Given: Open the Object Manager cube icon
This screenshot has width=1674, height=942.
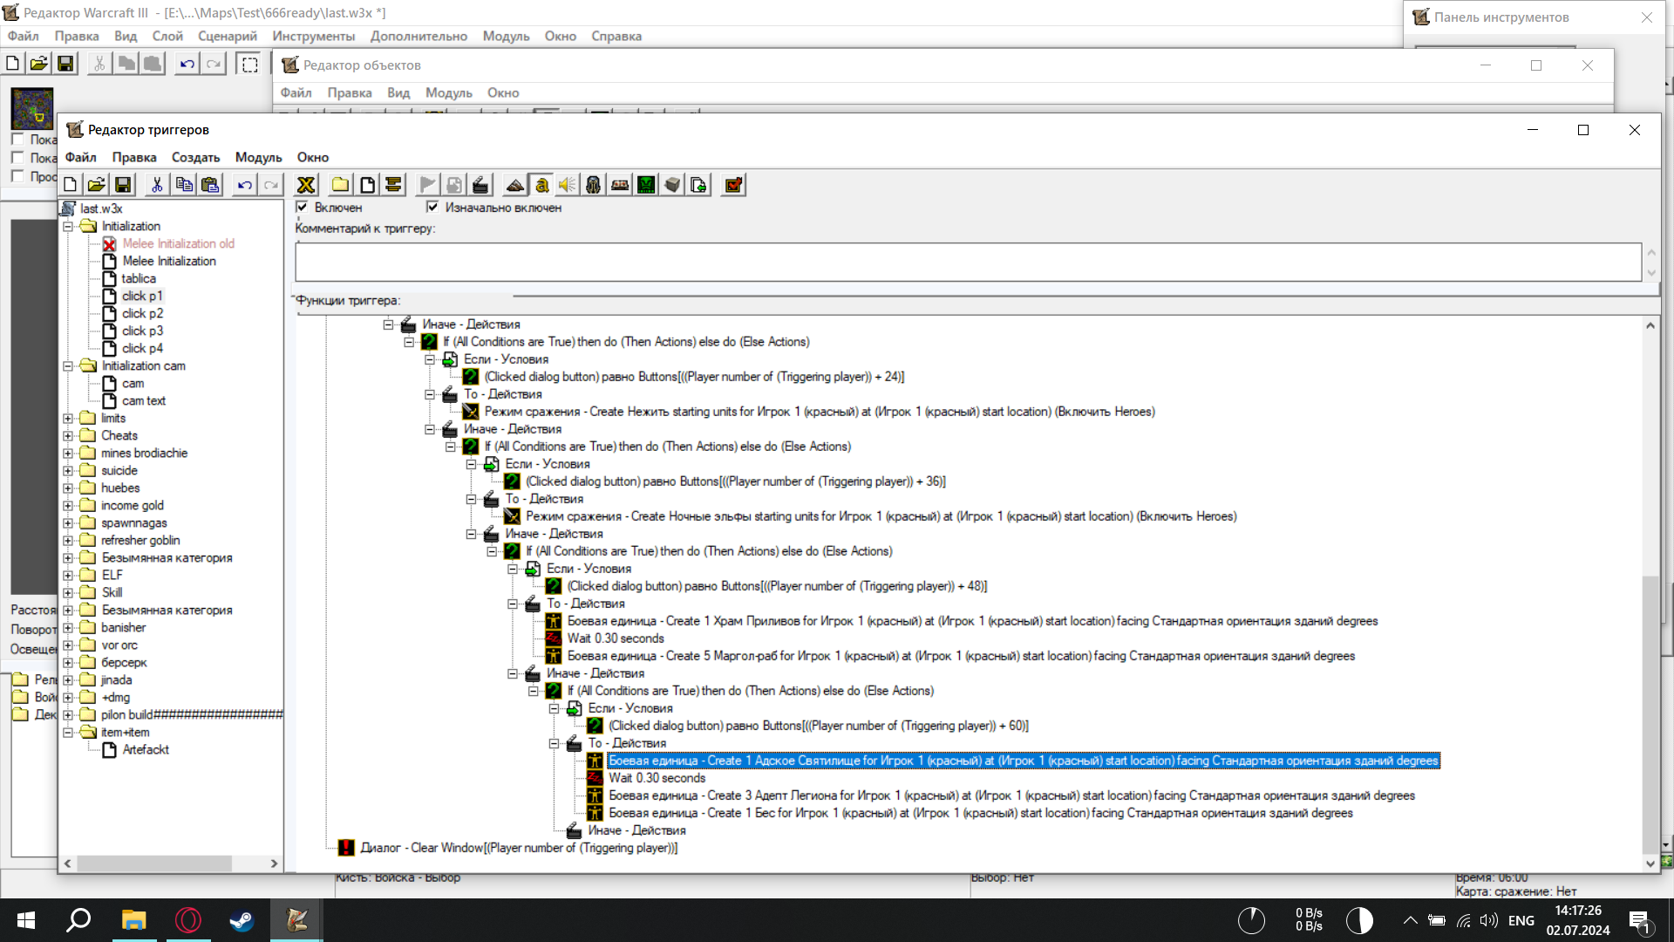Looking at the screenshot, I should [672, 185].
